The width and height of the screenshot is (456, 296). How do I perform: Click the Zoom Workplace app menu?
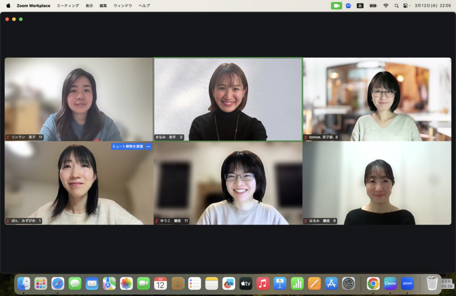tap(33, 6)
